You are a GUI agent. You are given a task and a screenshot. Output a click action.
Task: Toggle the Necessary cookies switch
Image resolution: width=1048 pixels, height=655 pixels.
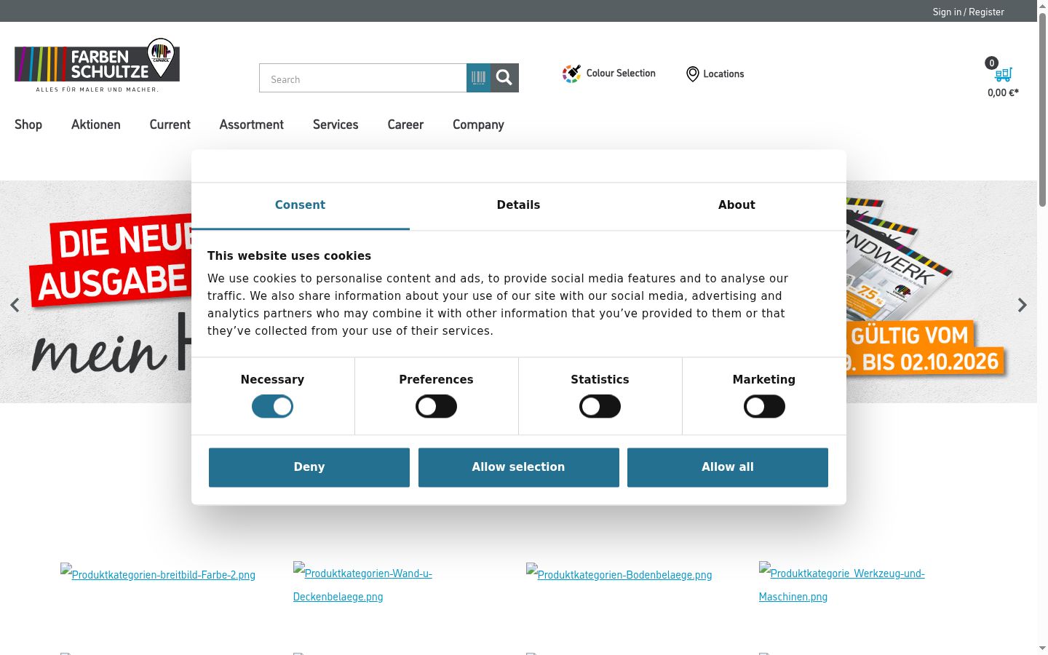click(272, 406)
